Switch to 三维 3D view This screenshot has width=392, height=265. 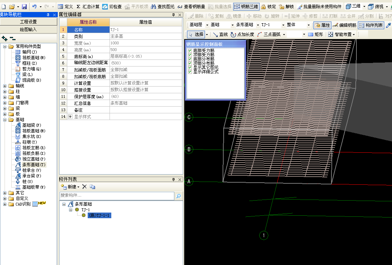pyautogui.click(x=353, y=7)
